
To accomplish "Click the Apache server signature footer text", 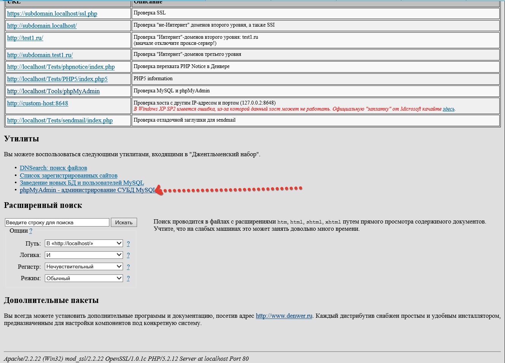I will (x=126, y=359).
